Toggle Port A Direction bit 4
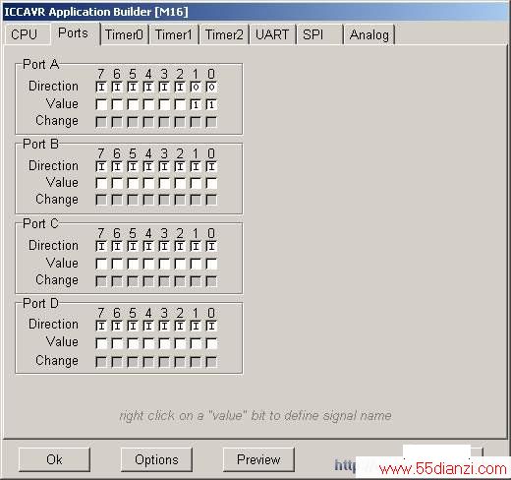 coord(148,88)
